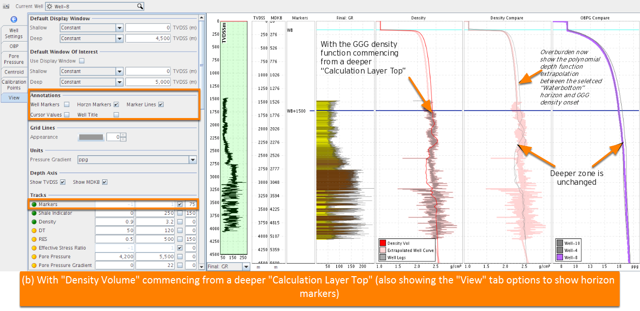Switch to the OBP tab
This screenshot has width=640, height=311.
[x=14, y=46]
